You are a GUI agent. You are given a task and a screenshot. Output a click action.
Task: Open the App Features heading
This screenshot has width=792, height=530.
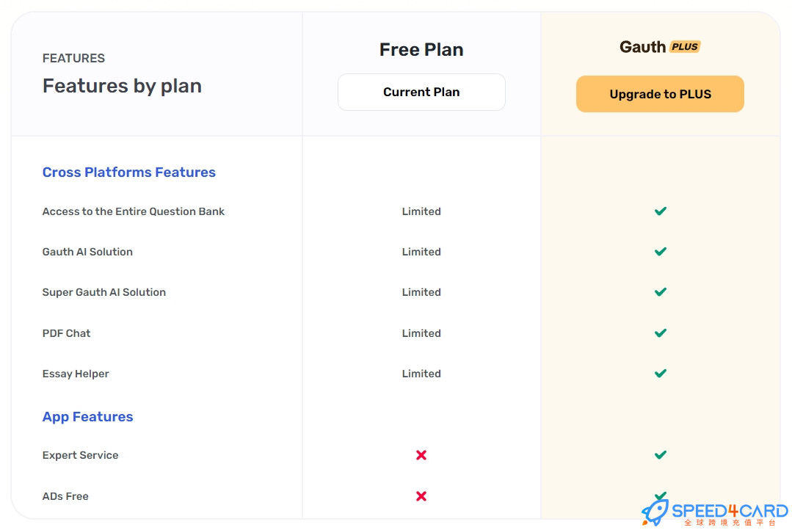pyautogui.click(x=88, y=417)
